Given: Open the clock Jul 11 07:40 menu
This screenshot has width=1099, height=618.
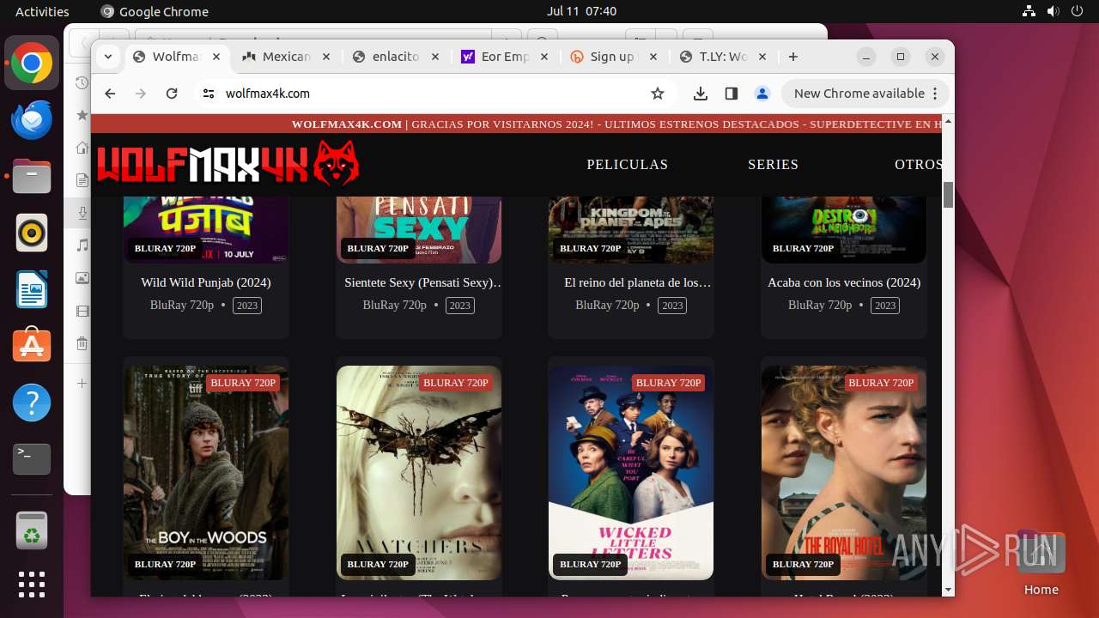Looking at the screenshot, I should 581,11.
